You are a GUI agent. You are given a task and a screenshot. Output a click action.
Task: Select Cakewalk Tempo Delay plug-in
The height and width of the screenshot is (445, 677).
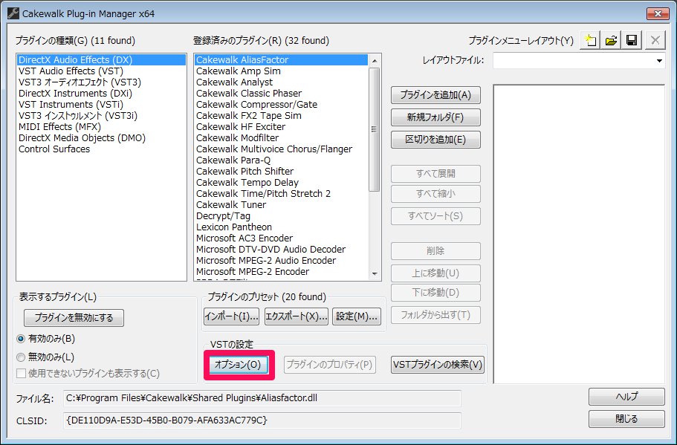coord(282,183)
